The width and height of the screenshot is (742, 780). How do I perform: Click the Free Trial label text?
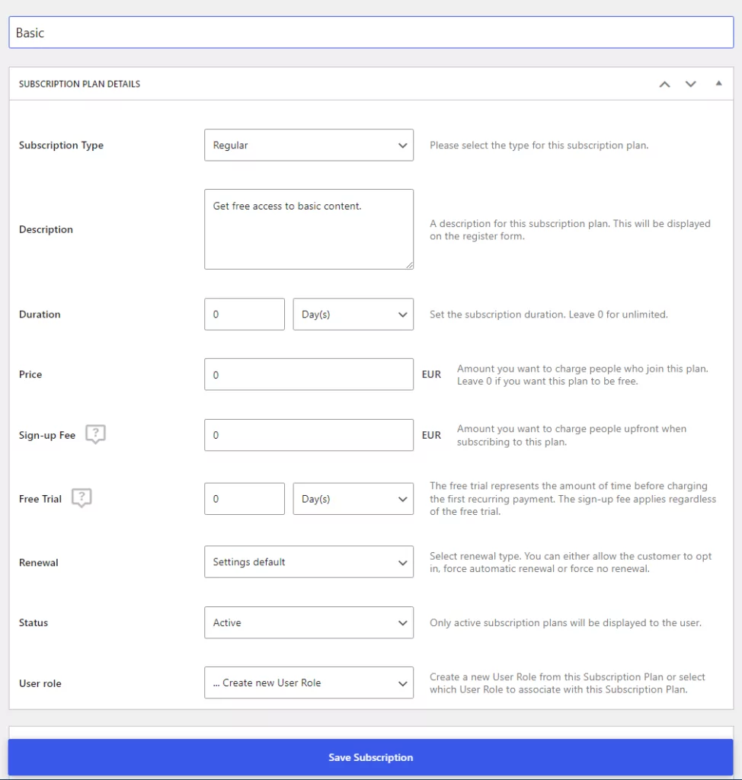pyautogui.click(x=40, y=499)
